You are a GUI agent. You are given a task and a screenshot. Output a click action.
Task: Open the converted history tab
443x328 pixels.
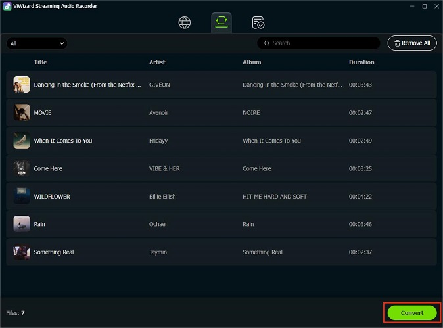point(258,22)
